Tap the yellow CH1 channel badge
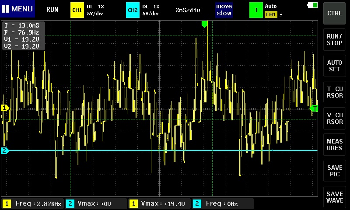The width and height of the screenshot is (350, 210). [x=77, y=10]
